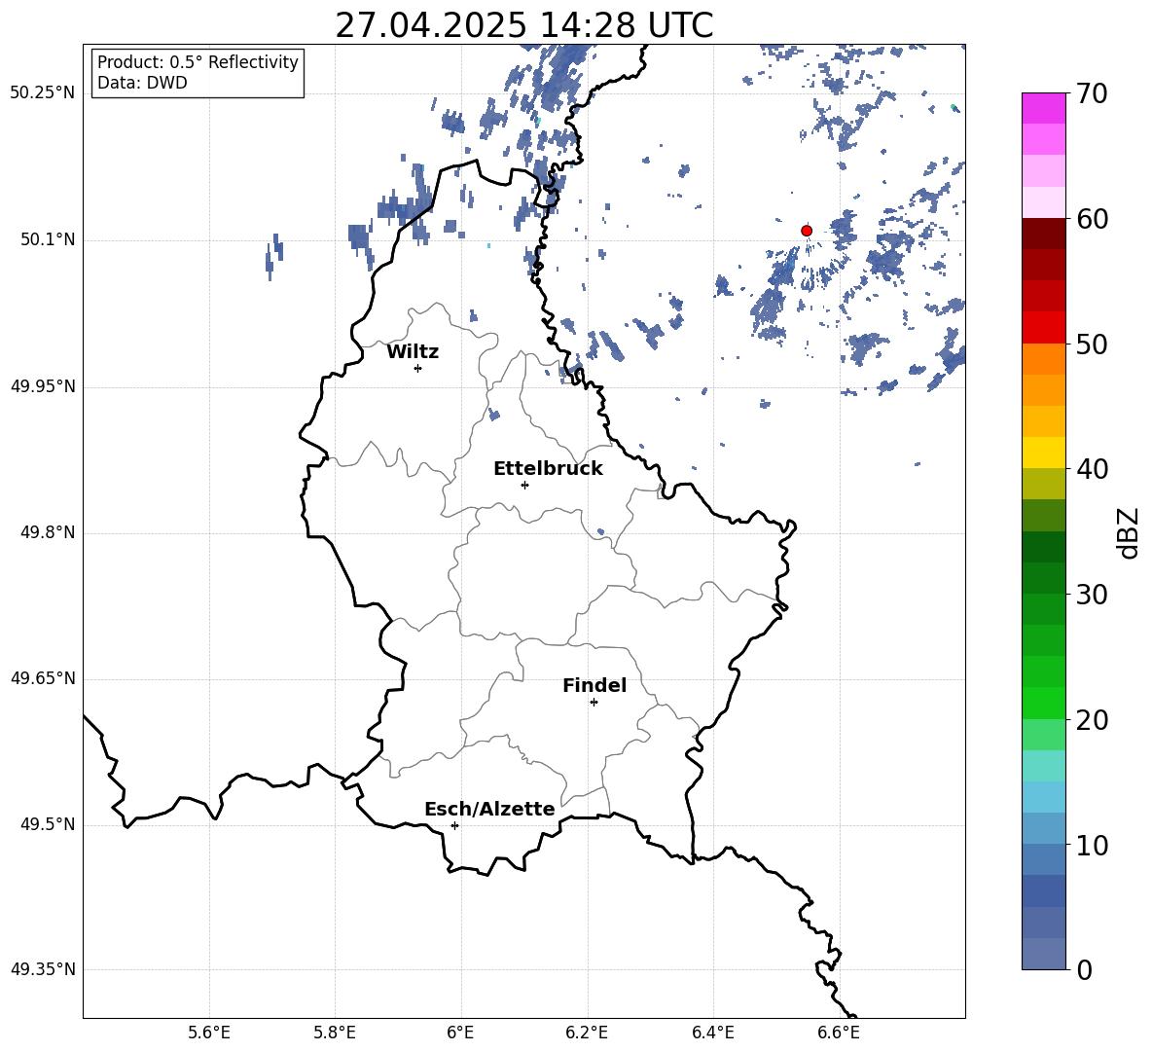Click the 50.25°N latitude label
Viewport: 1152px width, 1052px height.
pyautogui.click(x=43, y=93)
